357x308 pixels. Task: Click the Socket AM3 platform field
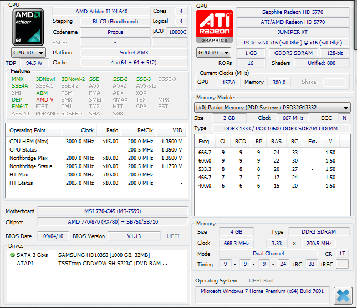(x=134, y=52)
